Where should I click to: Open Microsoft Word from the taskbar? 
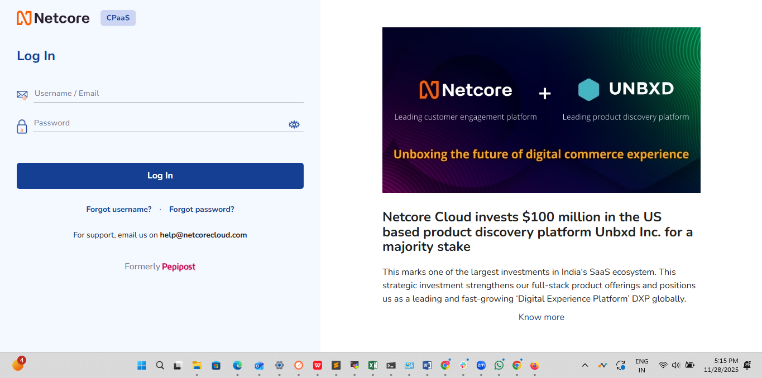pyautogui.click(x=427, y=365)
